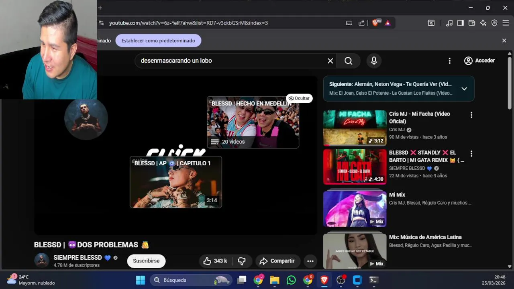Open the Windows Start menu

(141, 280)
